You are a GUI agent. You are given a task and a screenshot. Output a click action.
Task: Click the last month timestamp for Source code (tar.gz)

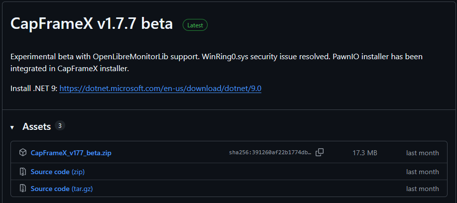pos(422,189)
